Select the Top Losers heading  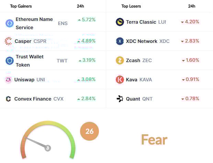pos(131,6)
